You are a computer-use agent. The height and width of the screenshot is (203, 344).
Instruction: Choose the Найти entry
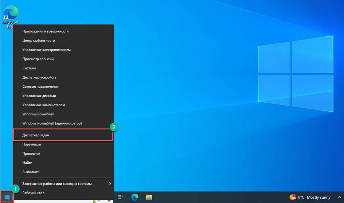(63, 163)
